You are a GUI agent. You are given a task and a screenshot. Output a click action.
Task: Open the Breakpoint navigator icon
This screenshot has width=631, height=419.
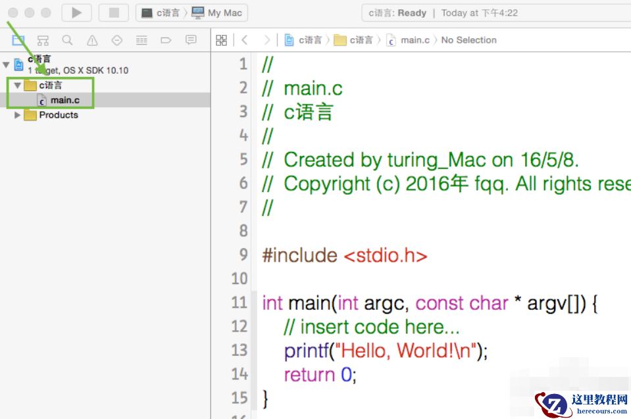click(x=166, y=40)
